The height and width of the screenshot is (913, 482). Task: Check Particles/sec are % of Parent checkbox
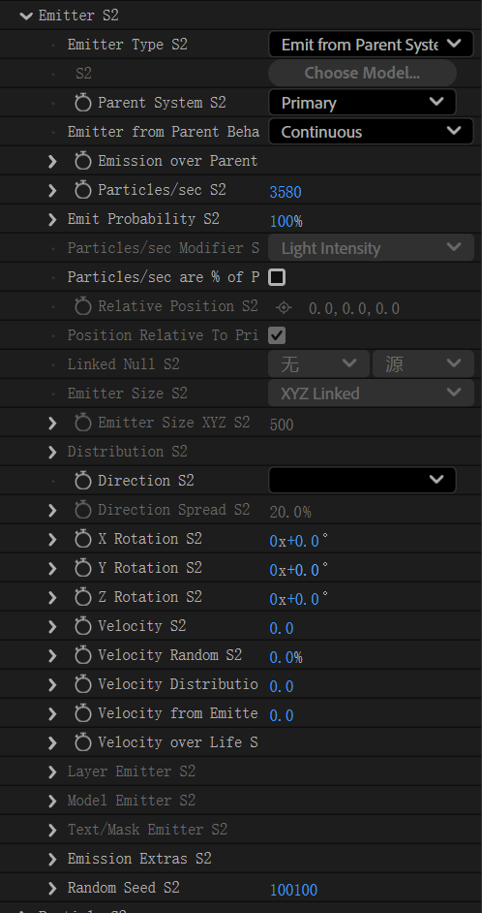tap(277, 277)
